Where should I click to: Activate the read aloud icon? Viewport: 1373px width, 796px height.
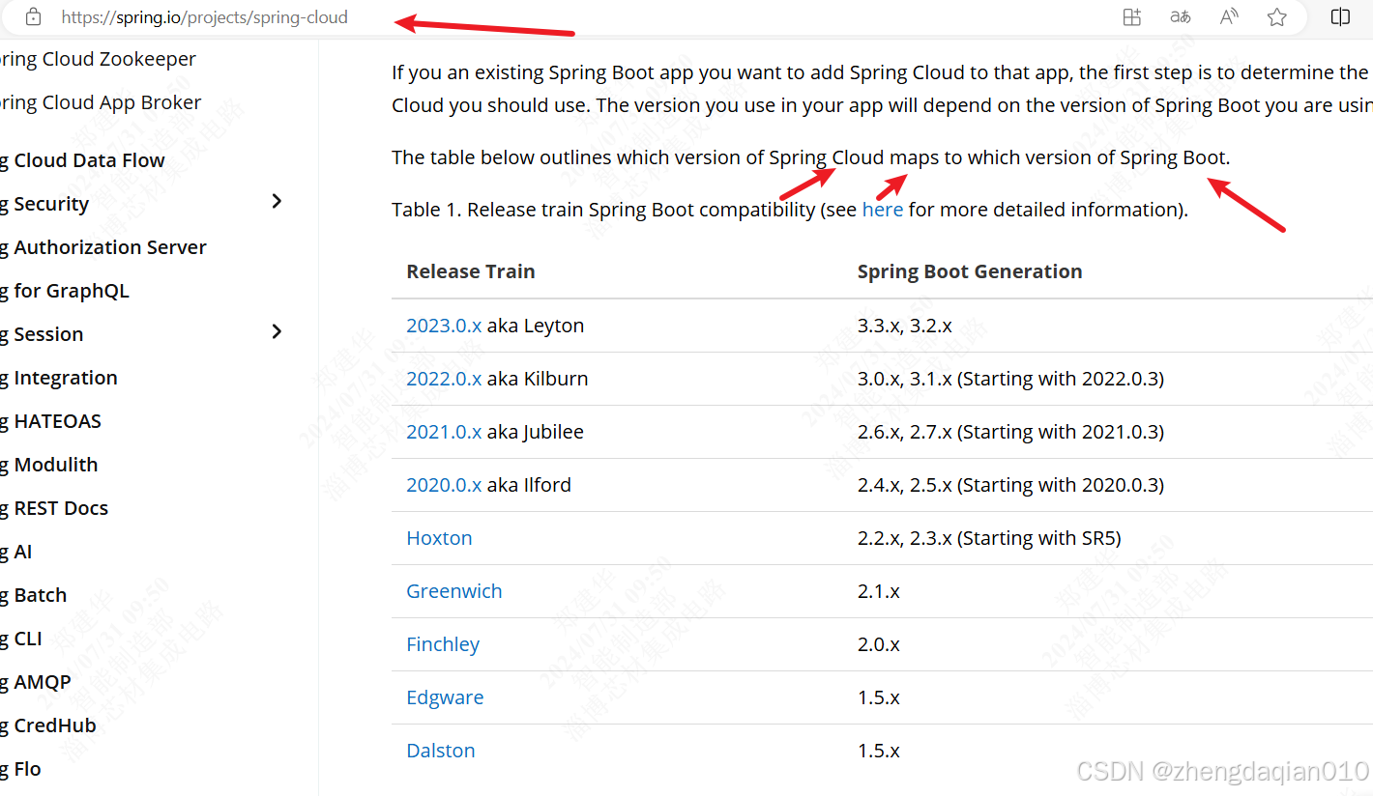(1229, 16)
